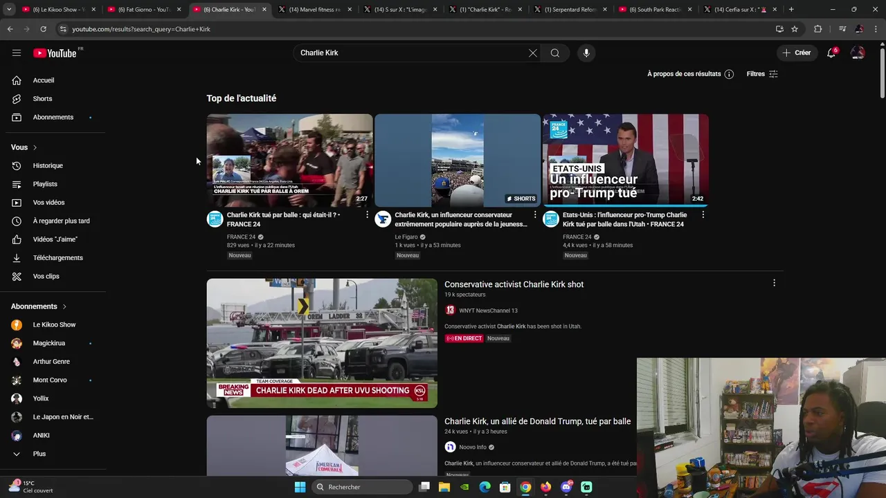Image resolution: width=886 pixels, height=498 pixels.
Task: Open Le Kikoo Show subscription channel
Action: pyautogui.click(x=54, y=324)
